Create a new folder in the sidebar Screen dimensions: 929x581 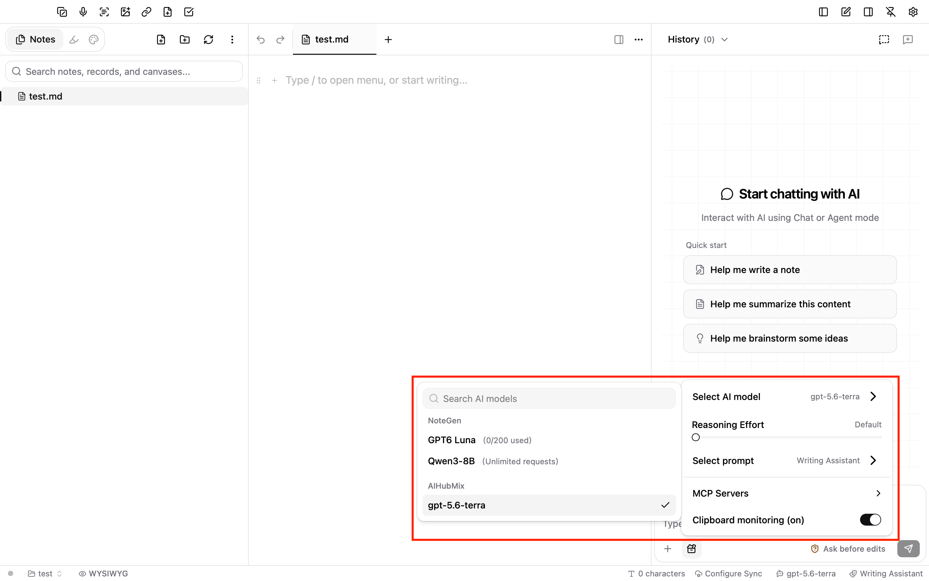tap(185, 40)
